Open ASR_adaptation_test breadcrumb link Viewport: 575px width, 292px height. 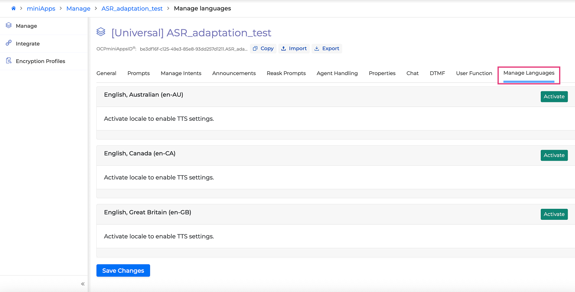point(132,9)
